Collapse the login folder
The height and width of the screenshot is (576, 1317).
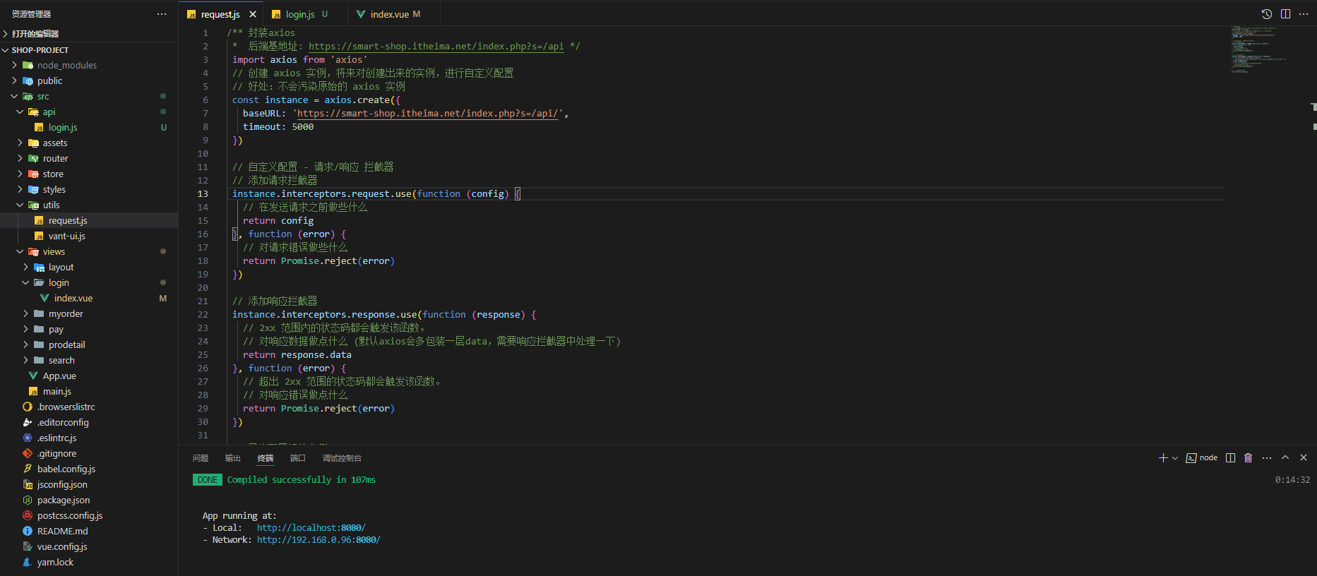89,282
